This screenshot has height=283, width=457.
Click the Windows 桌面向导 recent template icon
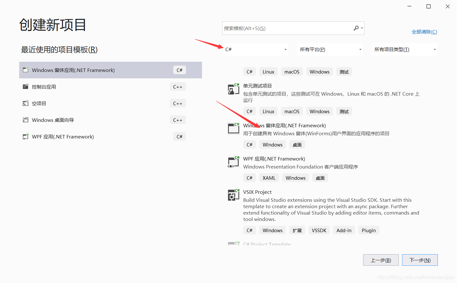pos(26,120)
